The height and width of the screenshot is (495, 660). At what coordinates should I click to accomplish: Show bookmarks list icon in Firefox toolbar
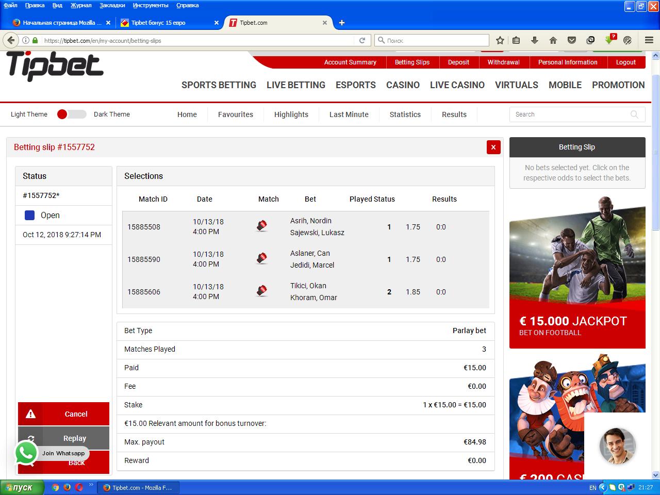(x=516, y=40)
